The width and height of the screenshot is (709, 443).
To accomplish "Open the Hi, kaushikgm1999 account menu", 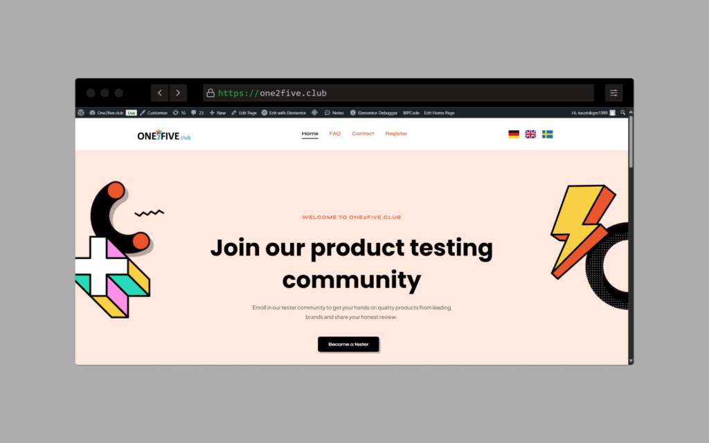I will [593, 113].
